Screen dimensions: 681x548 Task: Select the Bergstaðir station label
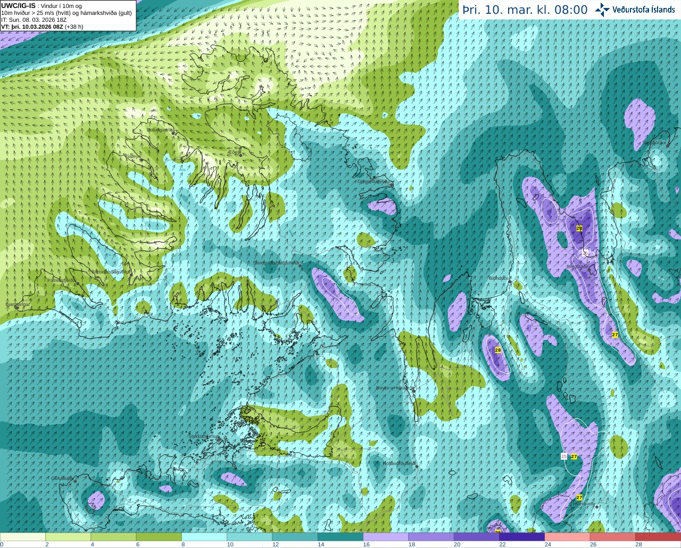coord(578,266)
